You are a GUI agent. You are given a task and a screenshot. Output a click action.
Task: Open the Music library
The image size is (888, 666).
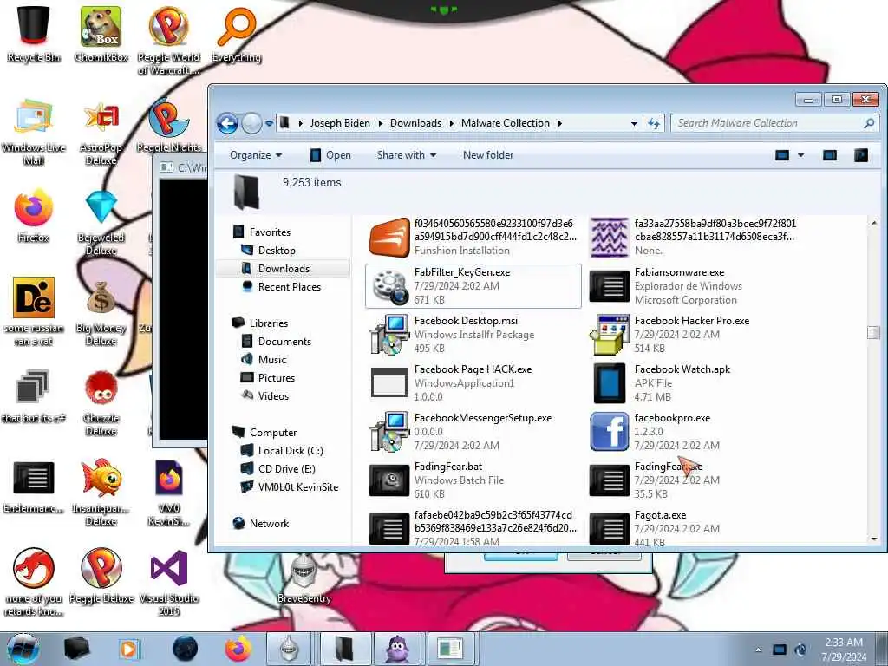[x=271, y=359]
